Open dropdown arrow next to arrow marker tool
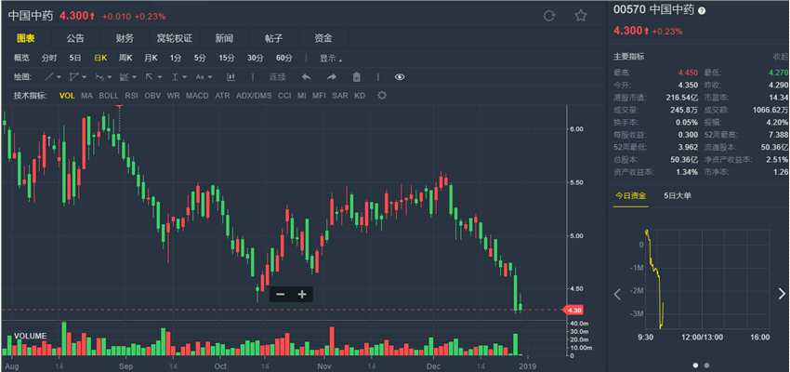Viewport: 790px width, 372px height. pos(160,77)
